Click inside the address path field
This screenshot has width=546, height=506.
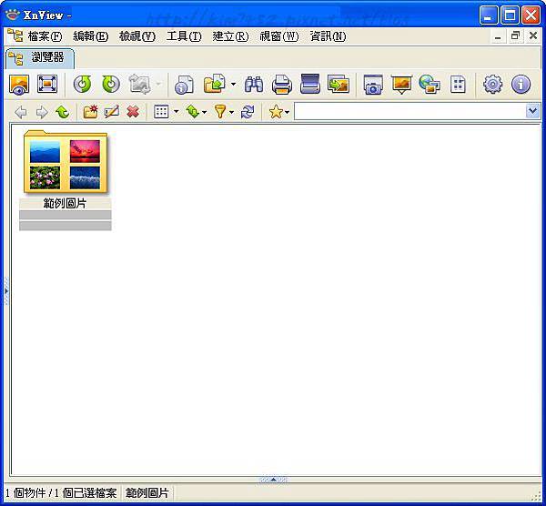[x=409, y=111]
